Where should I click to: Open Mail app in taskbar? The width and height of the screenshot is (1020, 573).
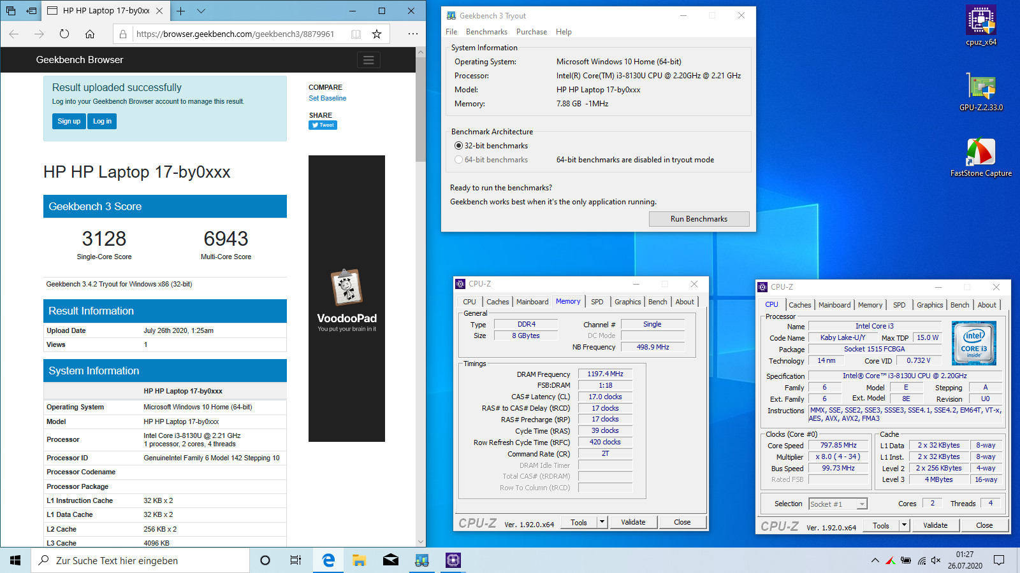[391, 560]
